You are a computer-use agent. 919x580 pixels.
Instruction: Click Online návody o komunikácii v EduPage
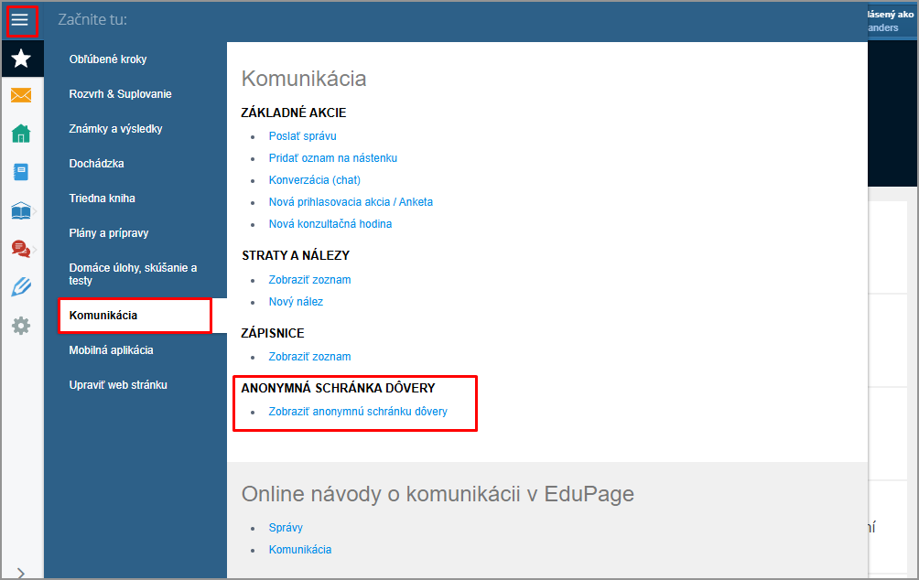(438, 494)
